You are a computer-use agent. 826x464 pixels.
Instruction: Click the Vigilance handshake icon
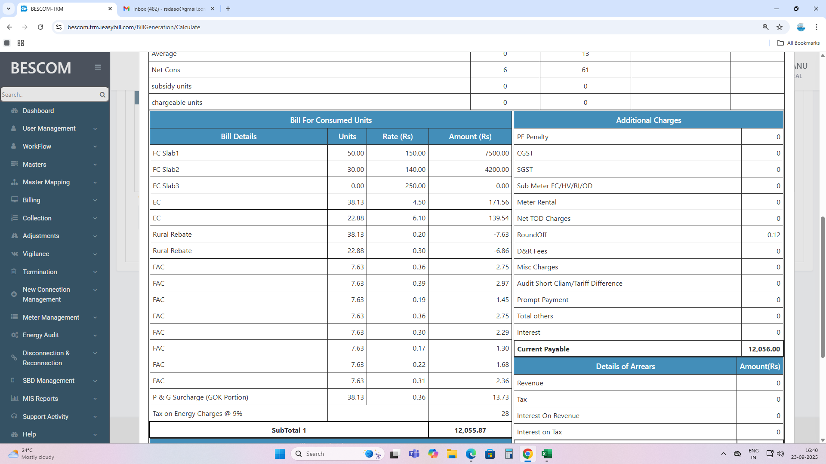[15, 254]
